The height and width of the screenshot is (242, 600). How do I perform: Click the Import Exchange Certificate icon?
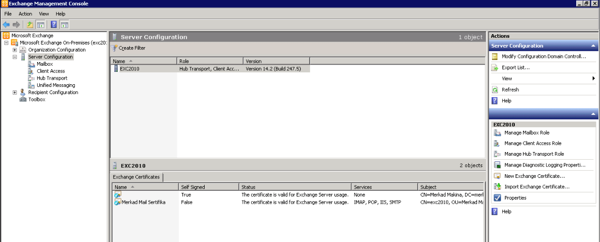click(498, 187)
